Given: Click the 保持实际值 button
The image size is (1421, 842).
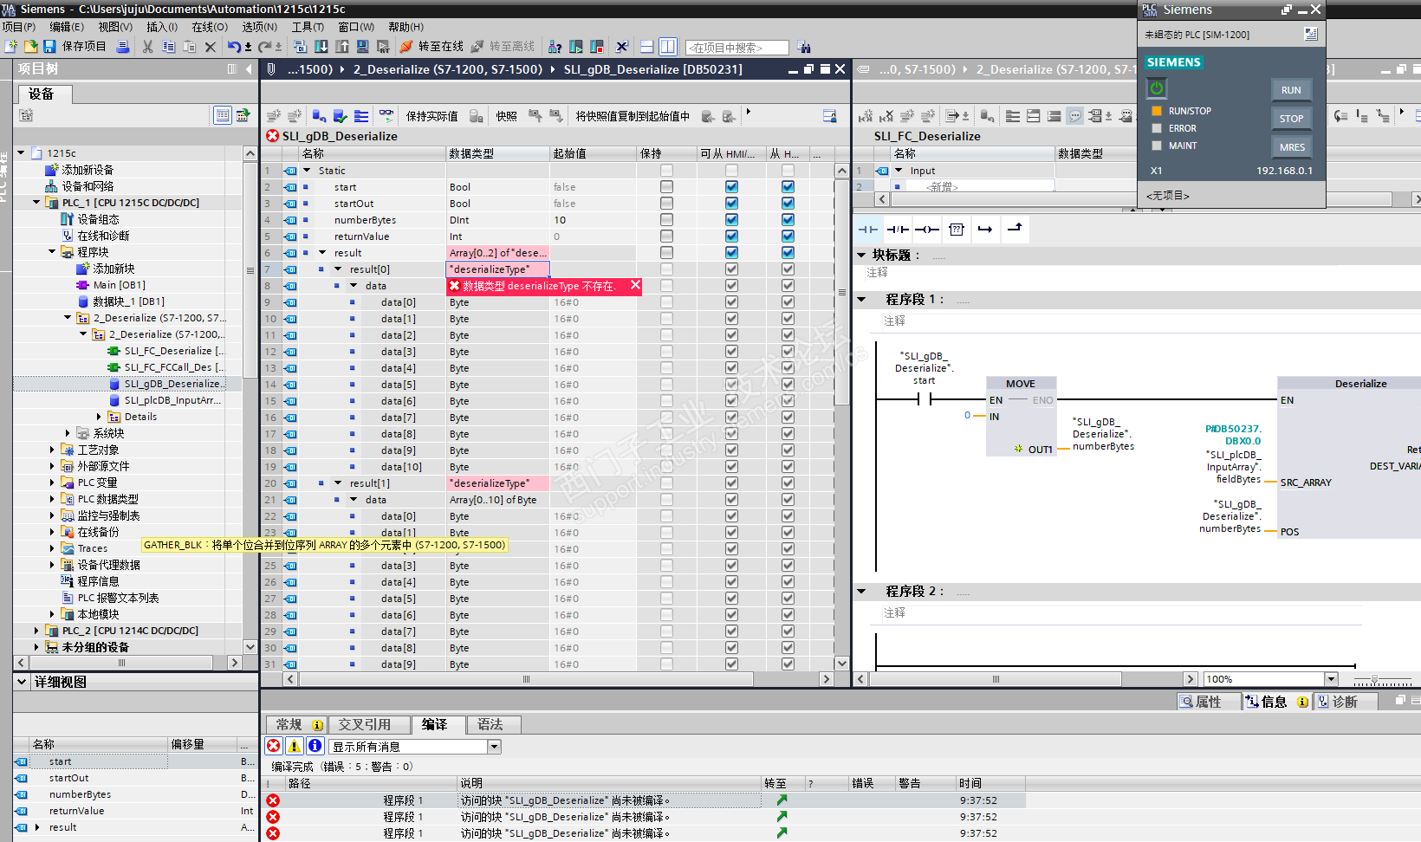Looking at the screenshot, I should coord(431,116).
